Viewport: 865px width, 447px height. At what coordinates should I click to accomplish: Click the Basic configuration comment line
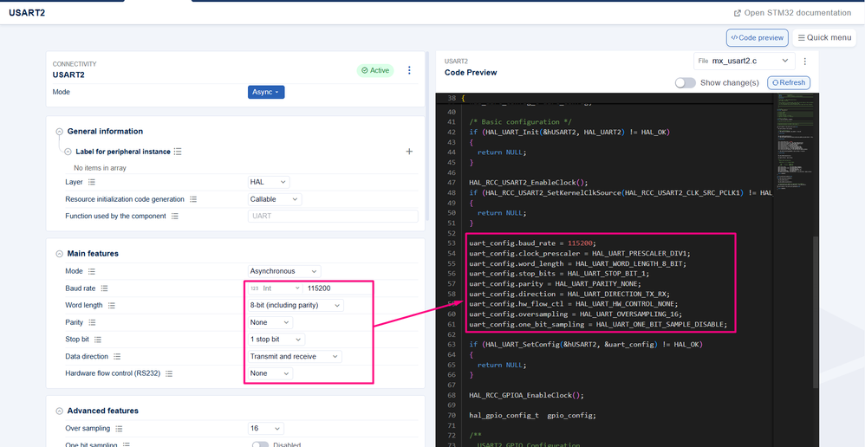(x=521, y=121)
